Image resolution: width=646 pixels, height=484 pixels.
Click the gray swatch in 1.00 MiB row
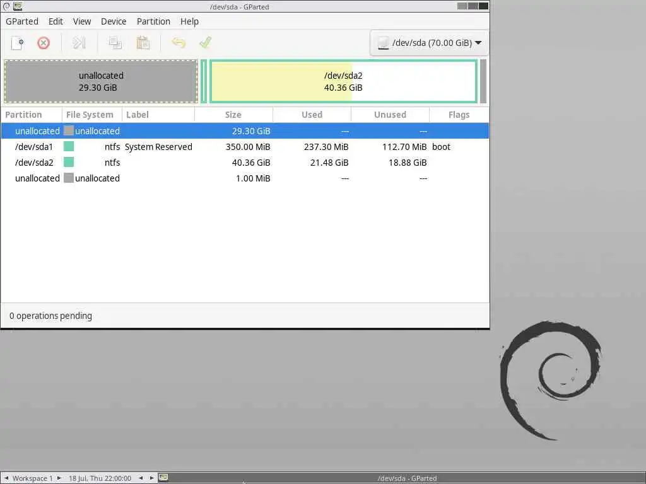click(69, 178)
